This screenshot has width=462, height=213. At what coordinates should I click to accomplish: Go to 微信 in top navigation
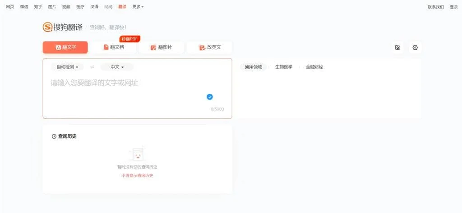click(24, 7)
